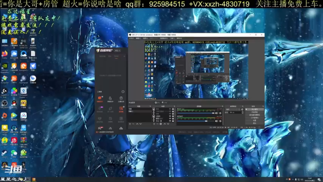Viewport: 323px width, 182px height.
Task: Open Settings button in OBS Controls
Action: 255,120
